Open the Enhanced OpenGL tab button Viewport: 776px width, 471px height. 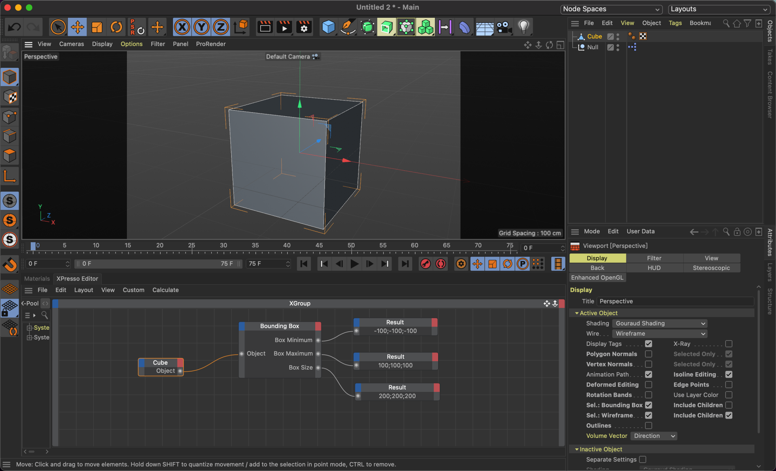pyautogui.click(x=597, y=278)
